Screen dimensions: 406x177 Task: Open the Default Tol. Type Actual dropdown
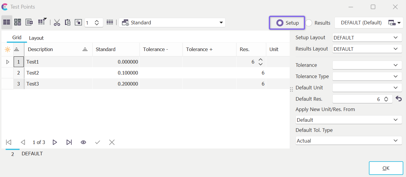(349, 141)
